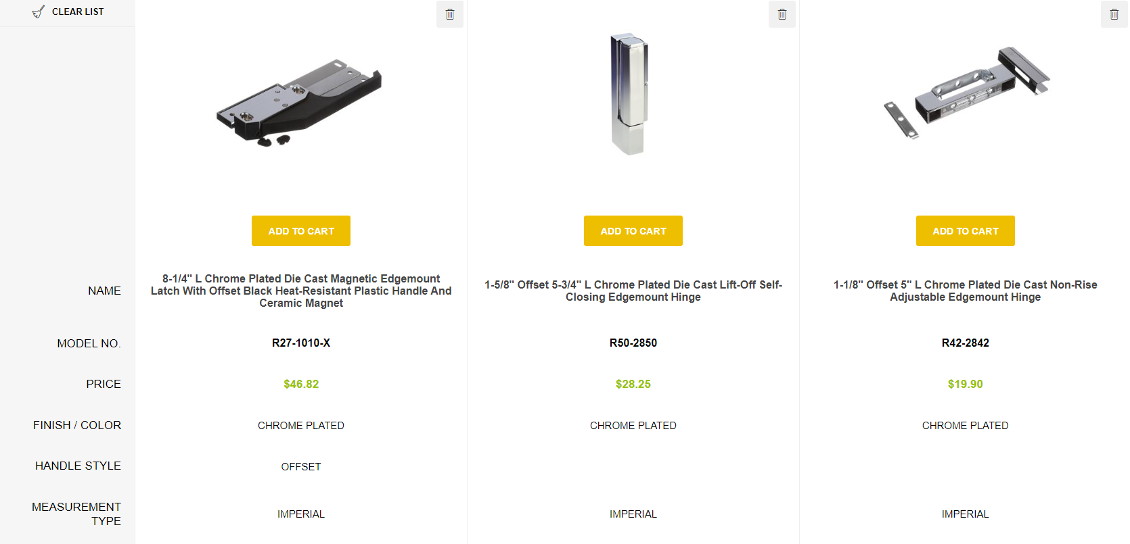Click the $28.25 price

pos(633,384)
